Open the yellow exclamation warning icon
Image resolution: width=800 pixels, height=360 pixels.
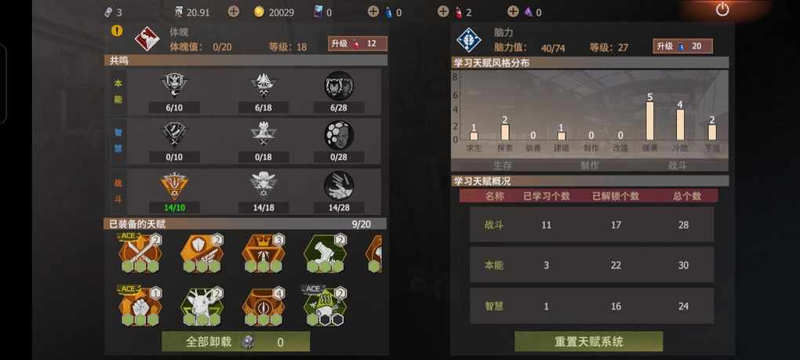click(117, 31)
